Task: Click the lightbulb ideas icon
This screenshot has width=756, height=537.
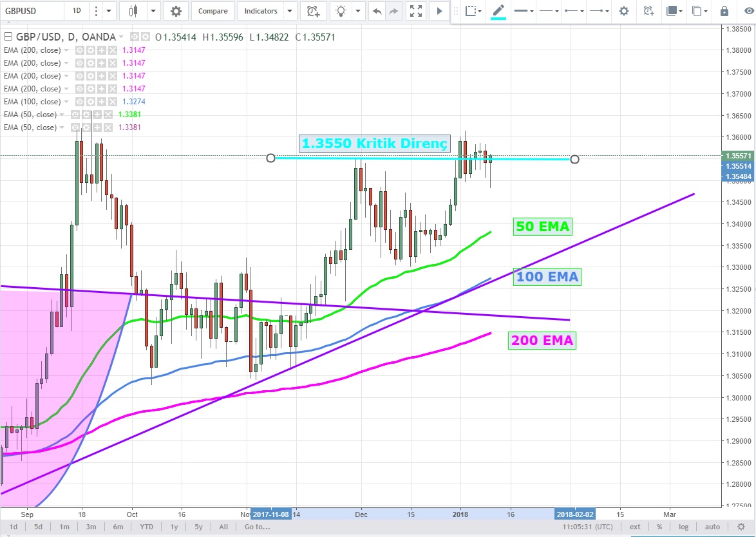Action: point(341,11)
